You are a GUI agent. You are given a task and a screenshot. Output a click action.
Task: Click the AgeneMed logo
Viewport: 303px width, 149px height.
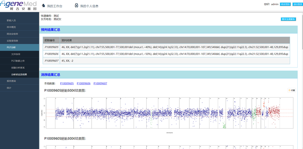tap(18, 5)
